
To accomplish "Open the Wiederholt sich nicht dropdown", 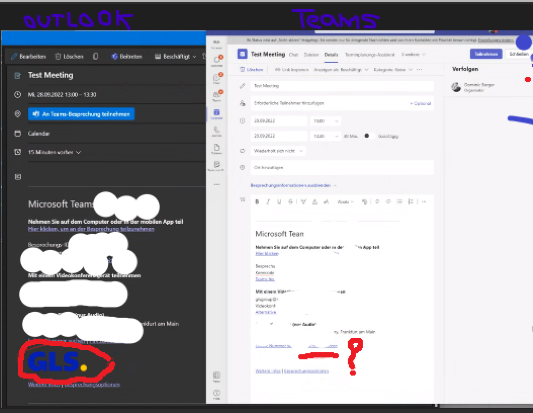I will 278,151.
